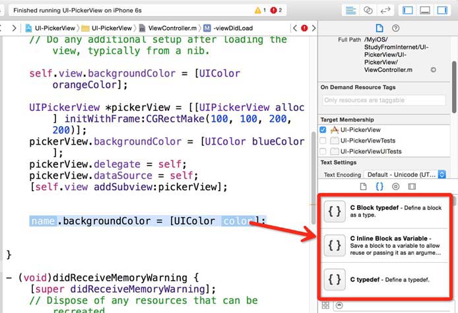The image size is (458, 313).
Task: Switch to the Standard editor view
Action: [350, 11]
